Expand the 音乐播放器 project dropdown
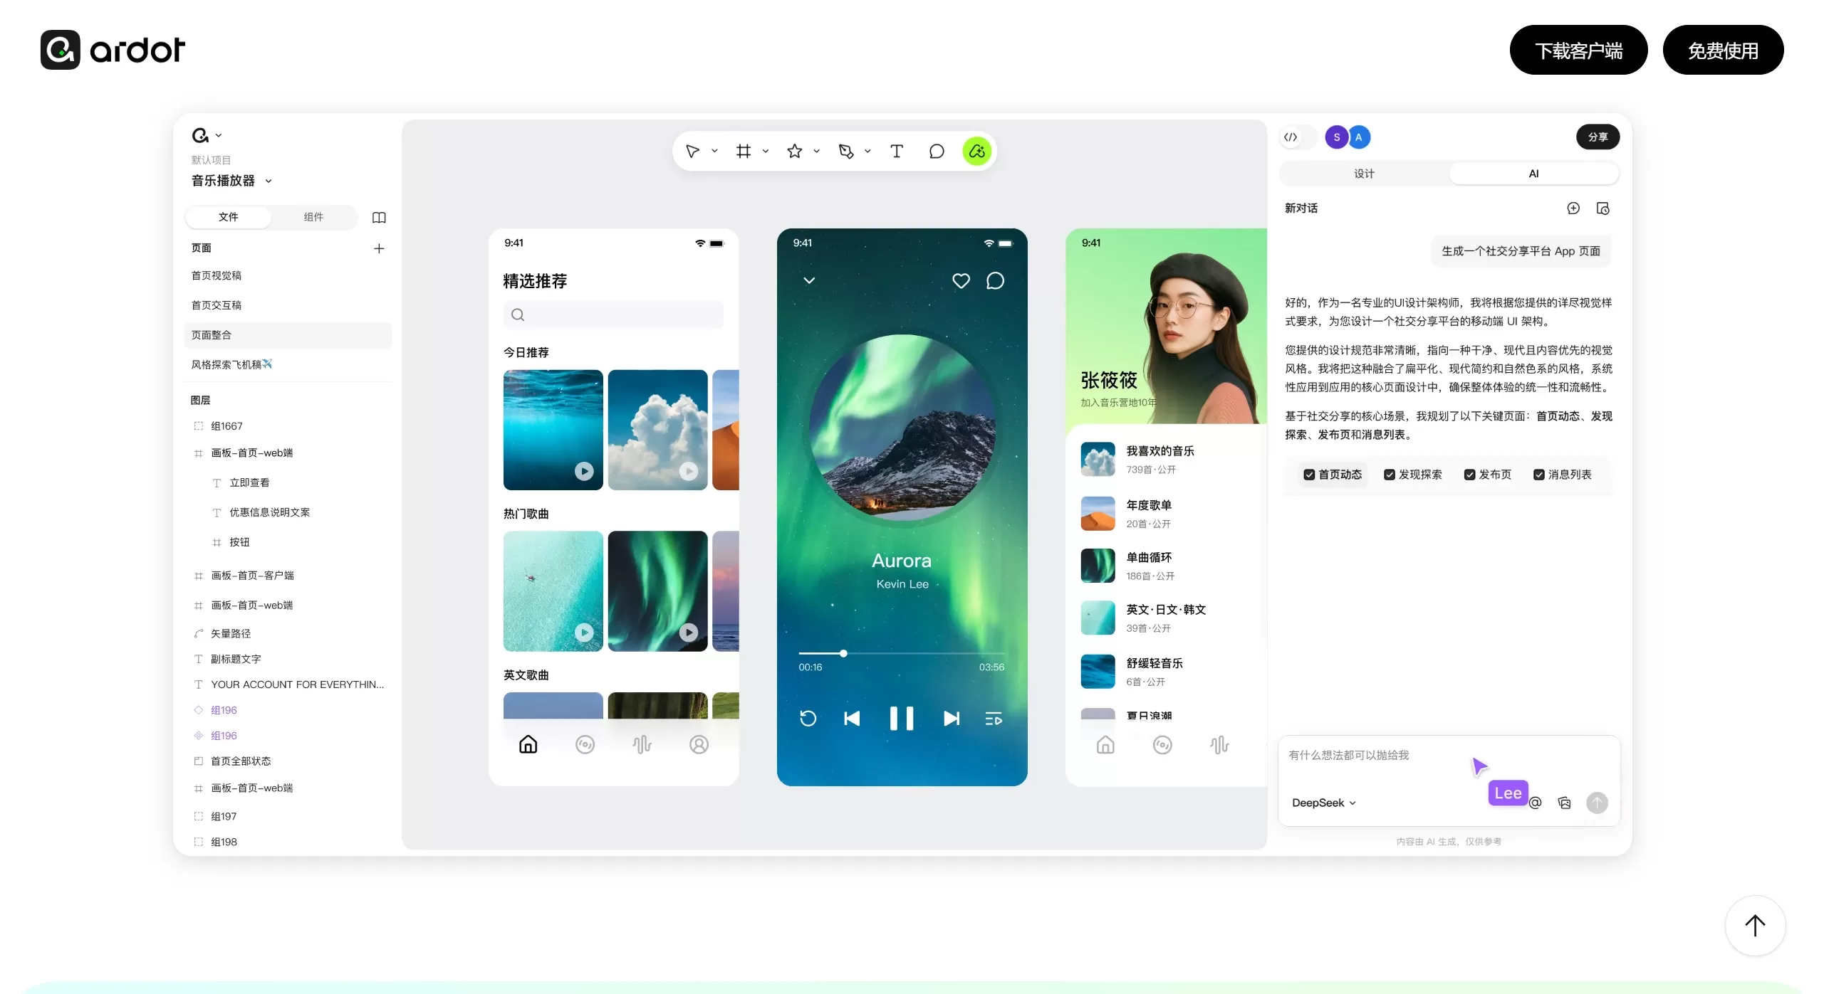 [269, 181]
